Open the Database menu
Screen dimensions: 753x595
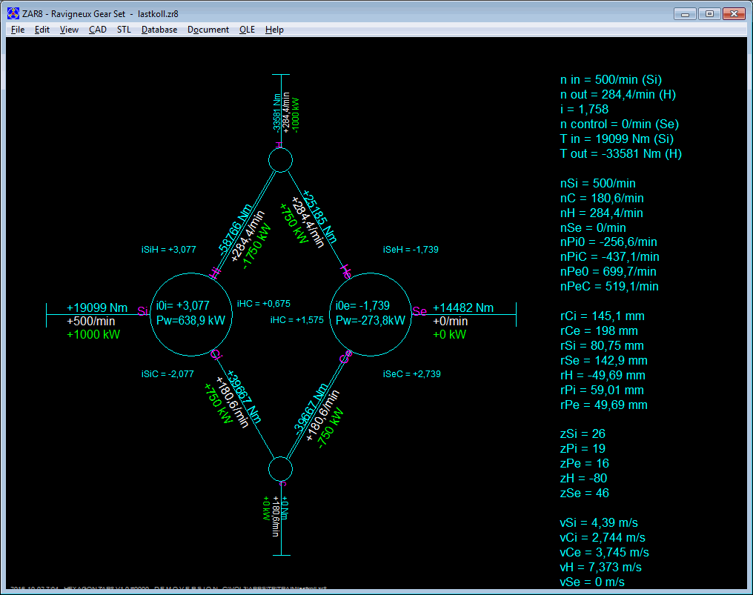pos(159,30)
